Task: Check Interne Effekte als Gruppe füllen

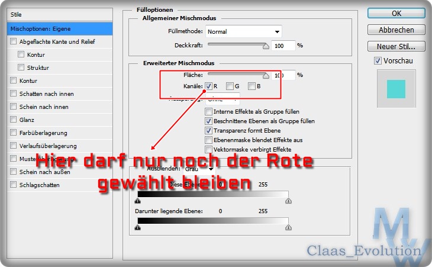Action: point(208,111)
